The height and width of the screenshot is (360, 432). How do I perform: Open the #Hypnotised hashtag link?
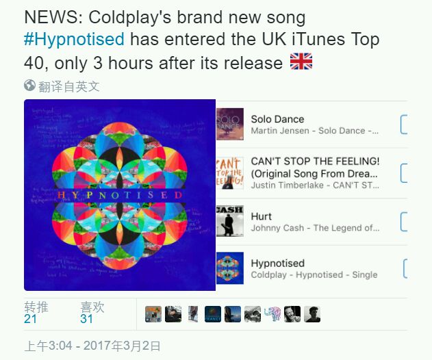[74, 39]
